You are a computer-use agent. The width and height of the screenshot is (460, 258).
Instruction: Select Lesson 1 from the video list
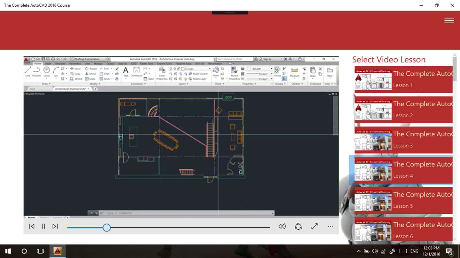click(403, 80)
